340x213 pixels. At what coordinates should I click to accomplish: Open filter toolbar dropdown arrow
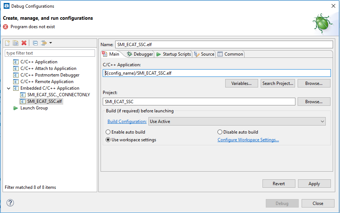coord(50,43)
